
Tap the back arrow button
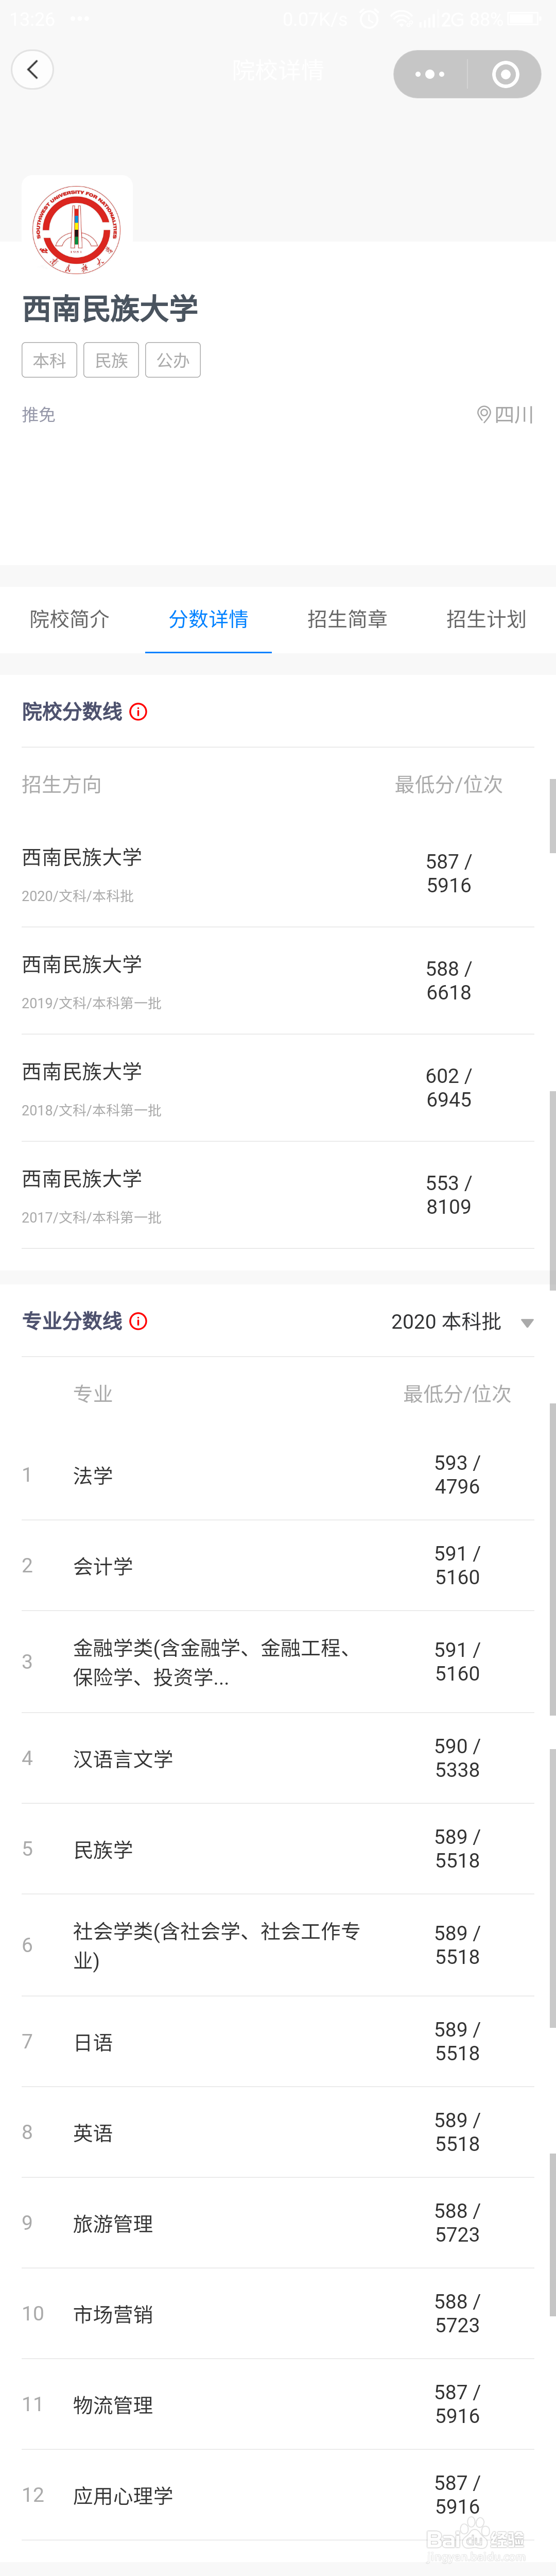click(33, 70)
